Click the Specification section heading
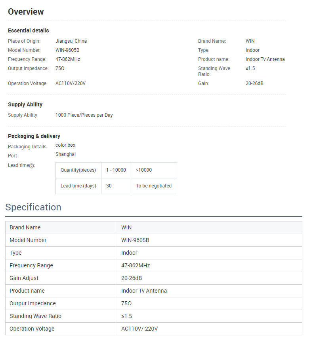Viewport: 317px width, 348px height. pos(33,207)
